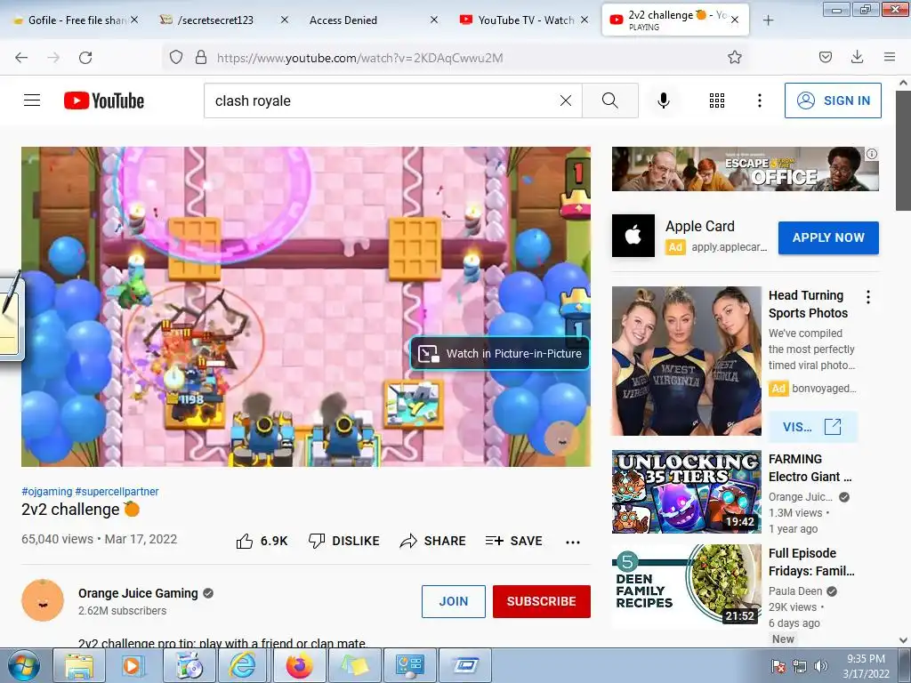Image resolution: width=911 pixels, height=683 pixels.
Task: Clear the search box with X
Action: click(x=565, y=100)
